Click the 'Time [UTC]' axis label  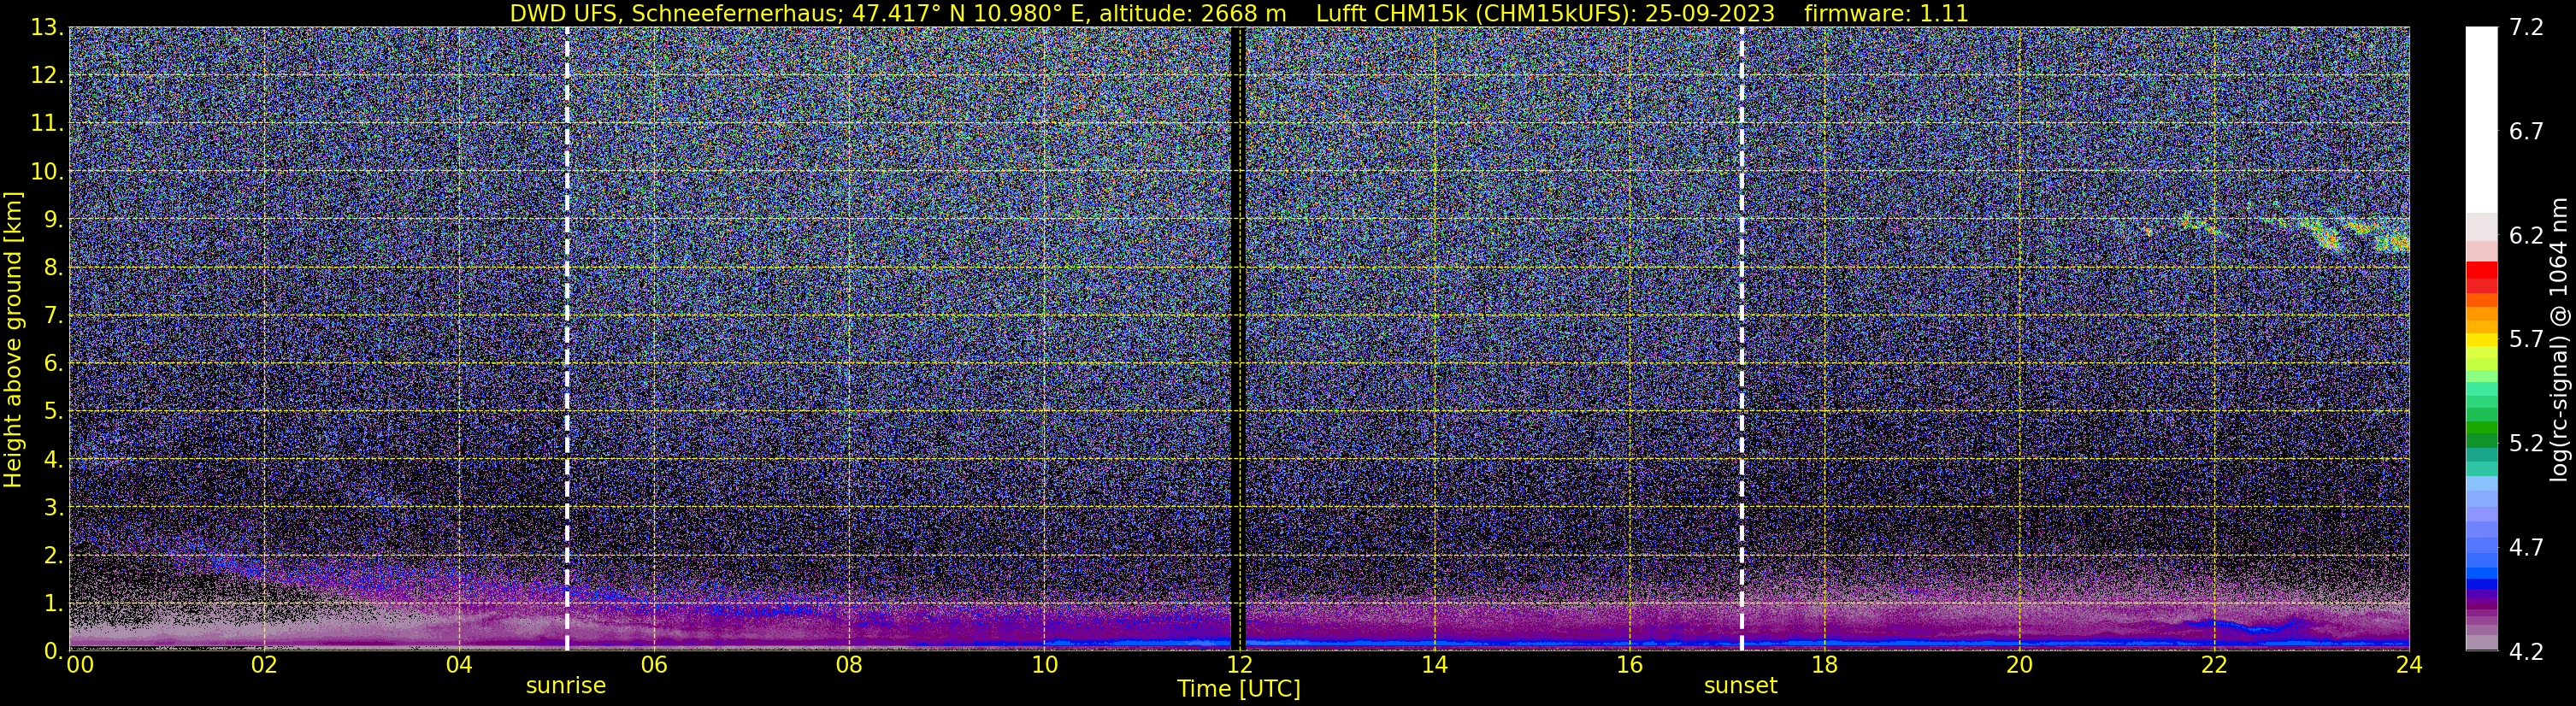pyautogui.click(x=1239, y=689)
